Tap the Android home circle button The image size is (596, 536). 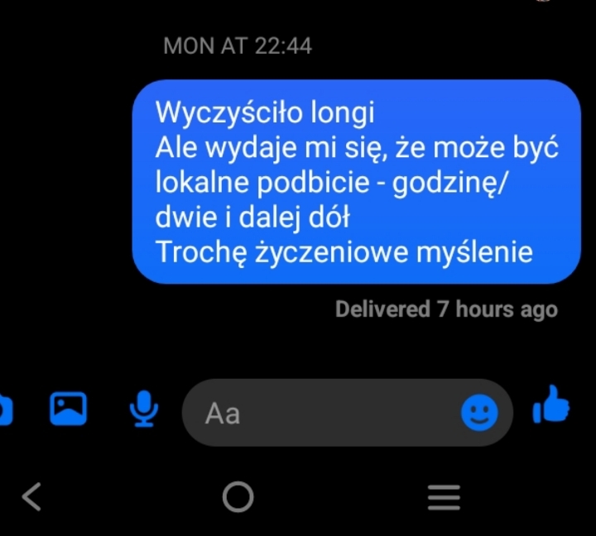click(x=238, y=497)
